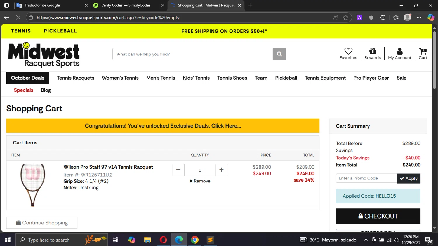Open the browser profile avatar
The image size is (438, 246).
coord(407,18)
